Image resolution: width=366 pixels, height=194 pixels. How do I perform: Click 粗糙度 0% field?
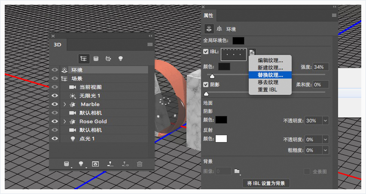point(314,150)
